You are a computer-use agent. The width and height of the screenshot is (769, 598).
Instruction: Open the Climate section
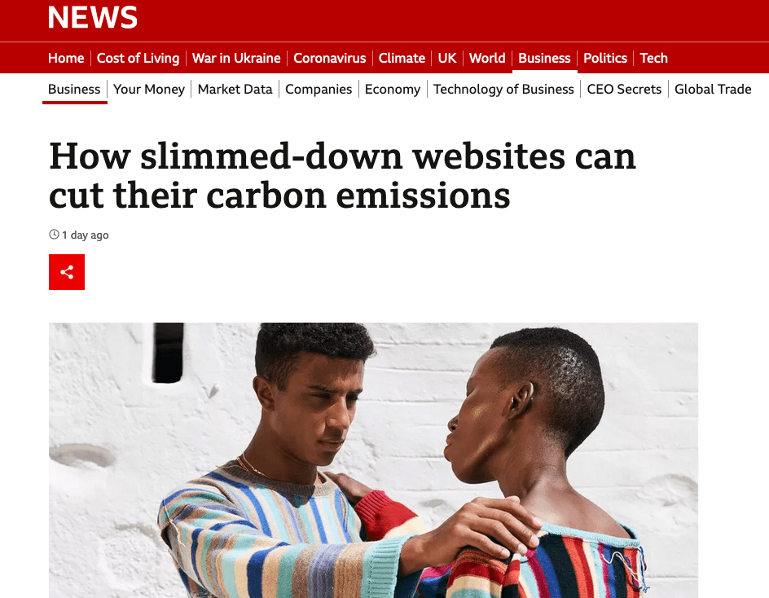click(402, 58)
